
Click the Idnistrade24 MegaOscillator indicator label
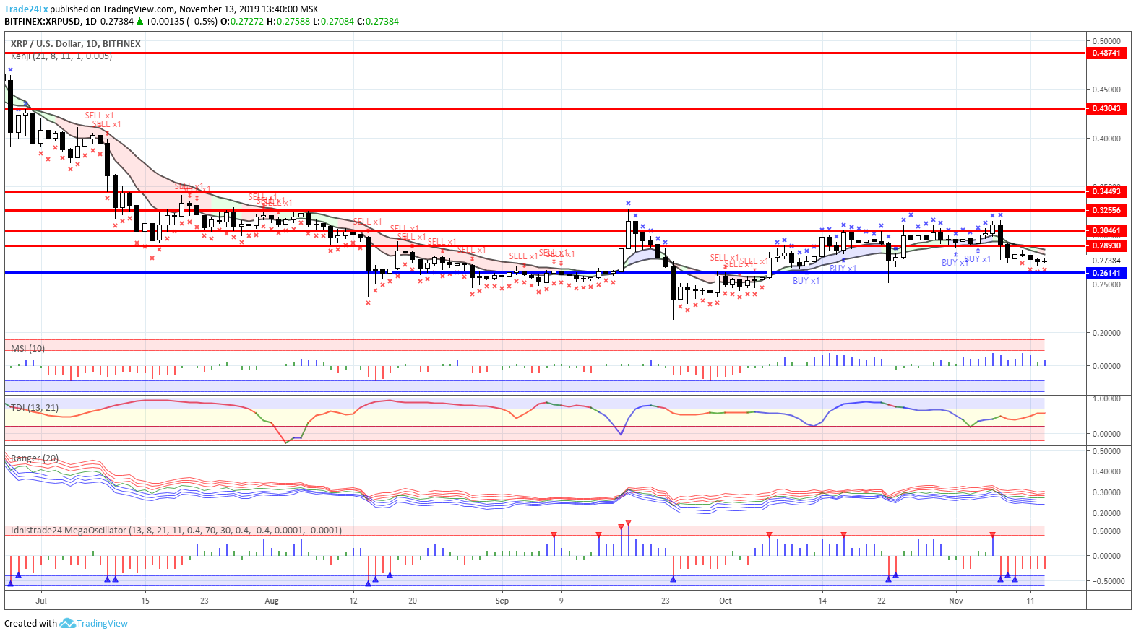(x=176, y=531)
